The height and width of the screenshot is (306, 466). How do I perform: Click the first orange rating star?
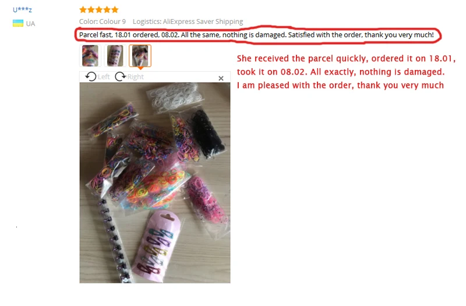tap(83, 10)
